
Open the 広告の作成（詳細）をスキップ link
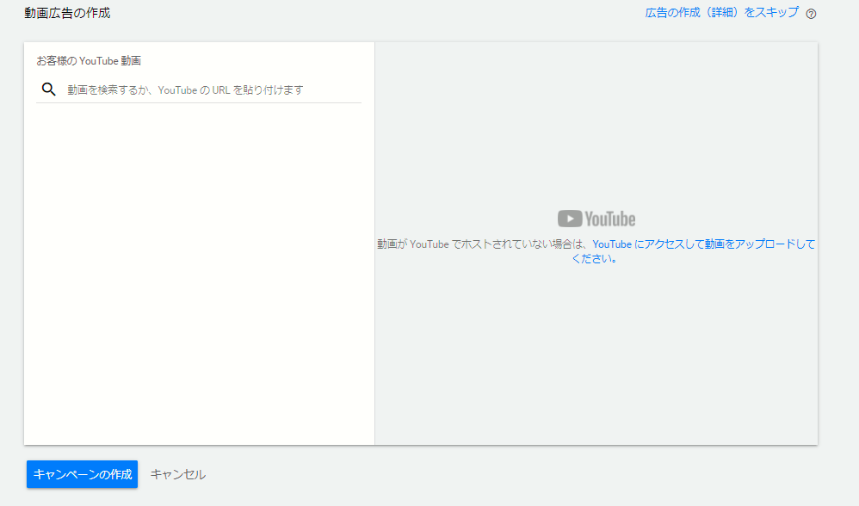point(722,13)
